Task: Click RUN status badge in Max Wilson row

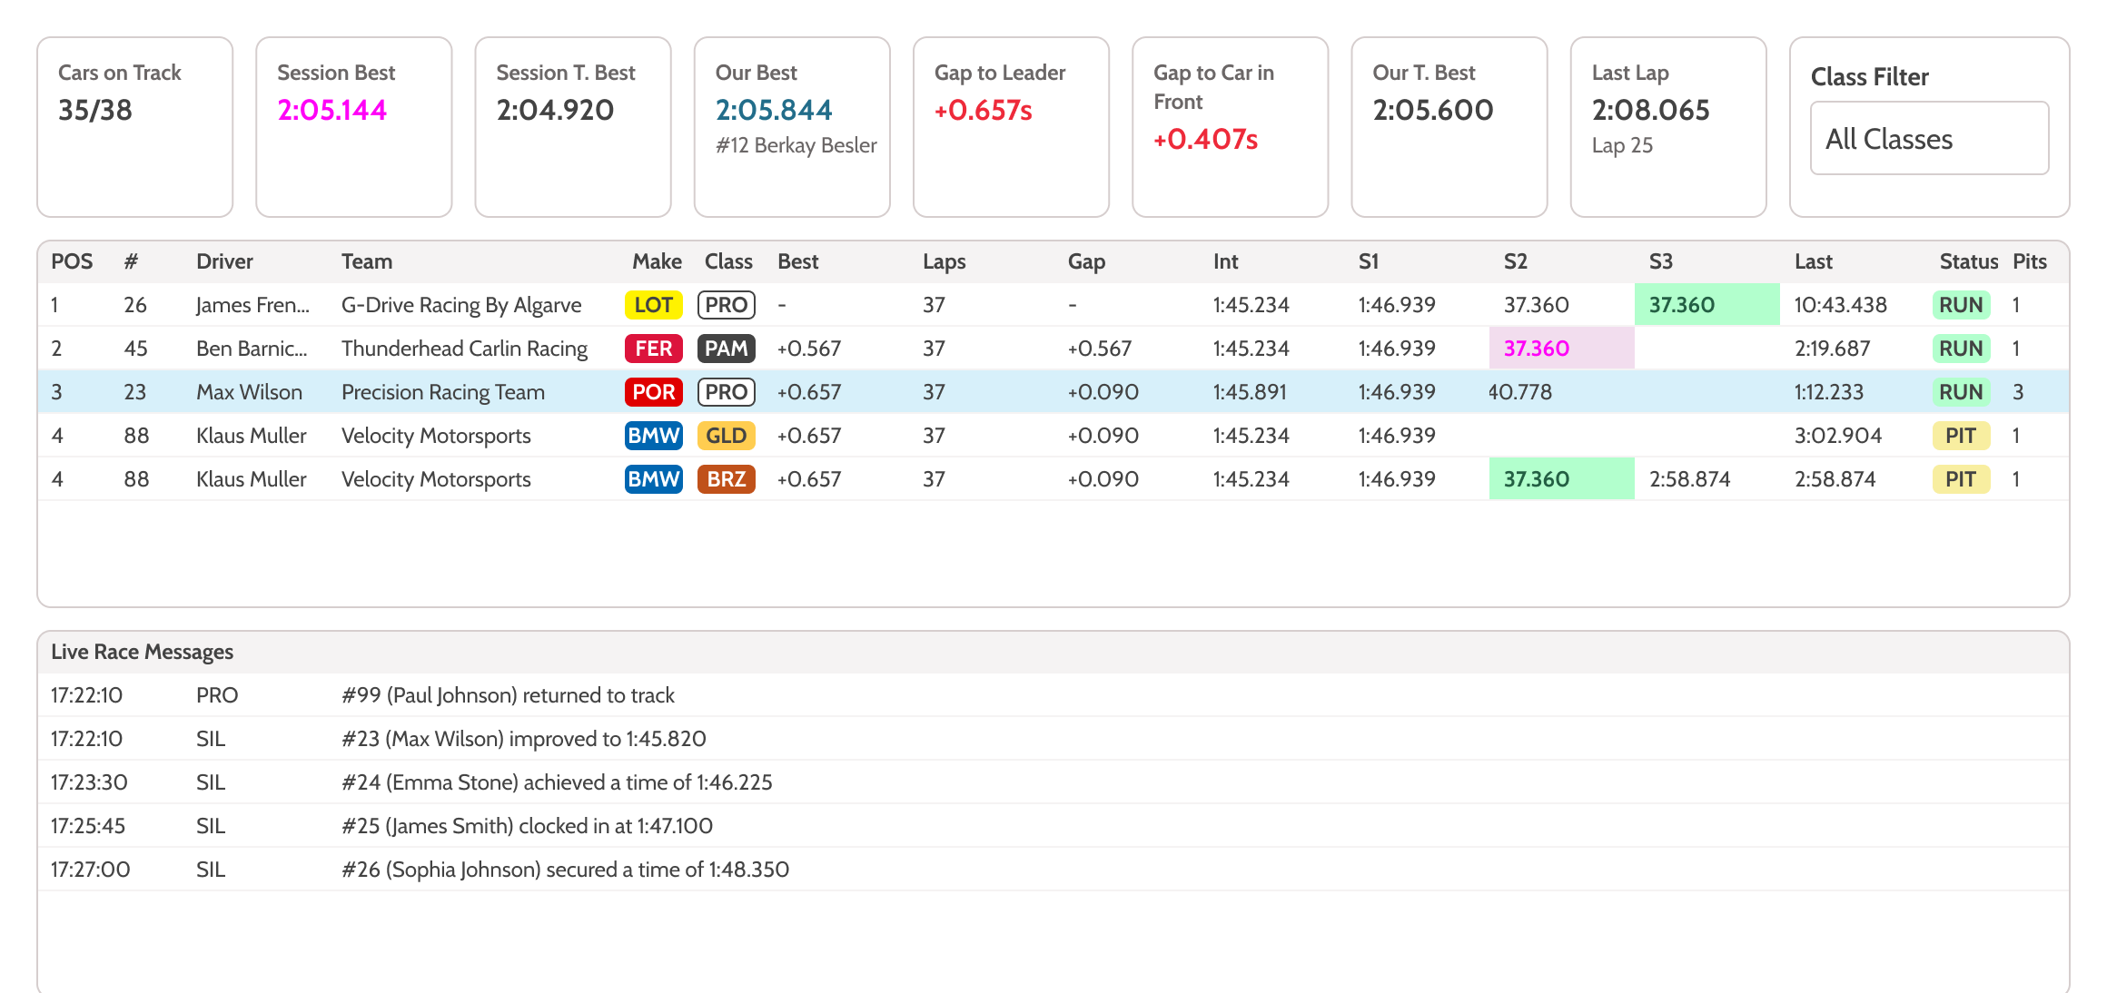Action: (x=1960, y=392)
